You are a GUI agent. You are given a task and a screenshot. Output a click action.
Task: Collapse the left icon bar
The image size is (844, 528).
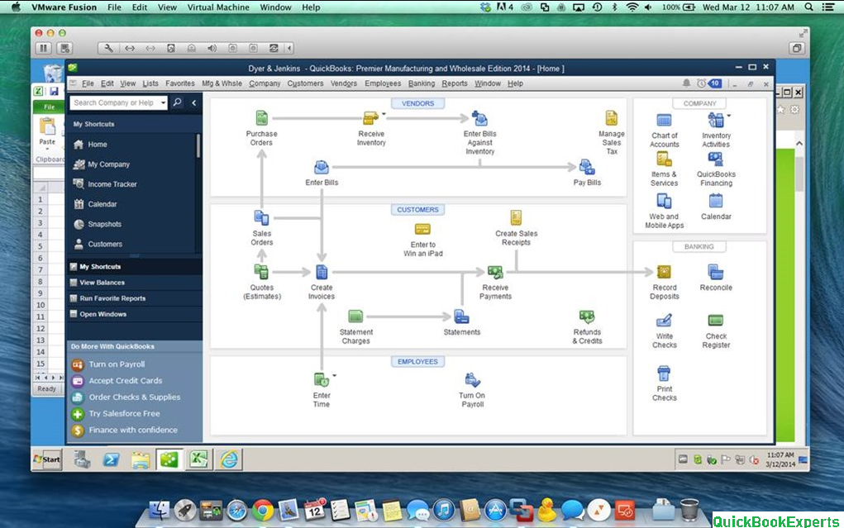(x=193, y=102)
